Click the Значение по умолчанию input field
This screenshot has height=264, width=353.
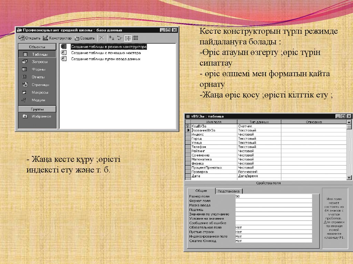coord(273,214)
